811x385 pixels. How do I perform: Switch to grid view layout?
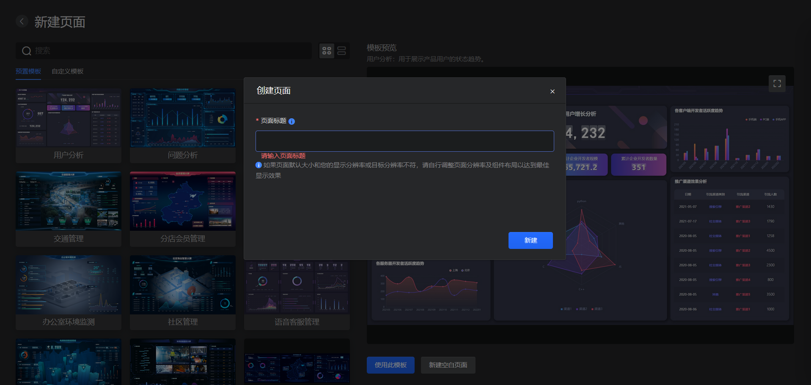[x=327, y=51]
